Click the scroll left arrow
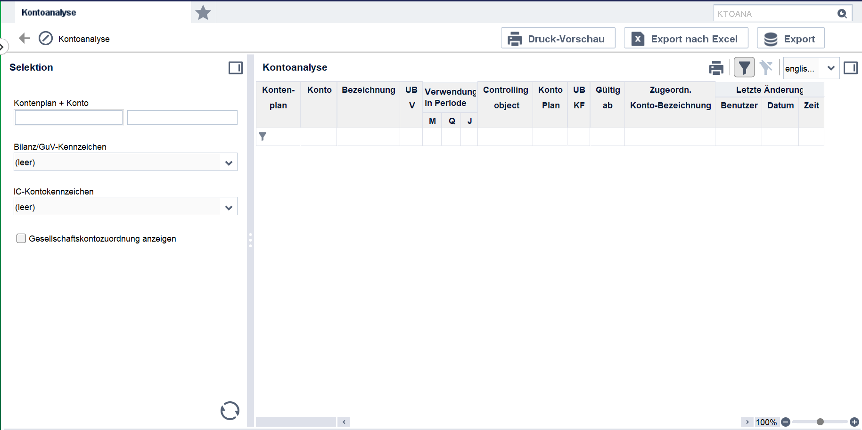Viewport: 862px width, 430px height. point(344,422)
